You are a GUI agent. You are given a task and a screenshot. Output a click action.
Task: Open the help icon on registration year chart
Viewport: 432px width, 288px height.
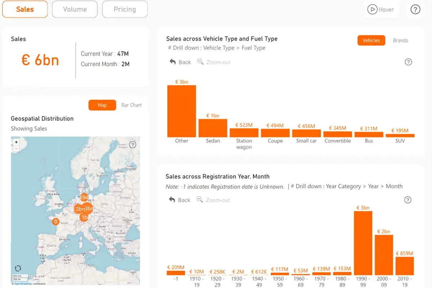pos(408,200)
